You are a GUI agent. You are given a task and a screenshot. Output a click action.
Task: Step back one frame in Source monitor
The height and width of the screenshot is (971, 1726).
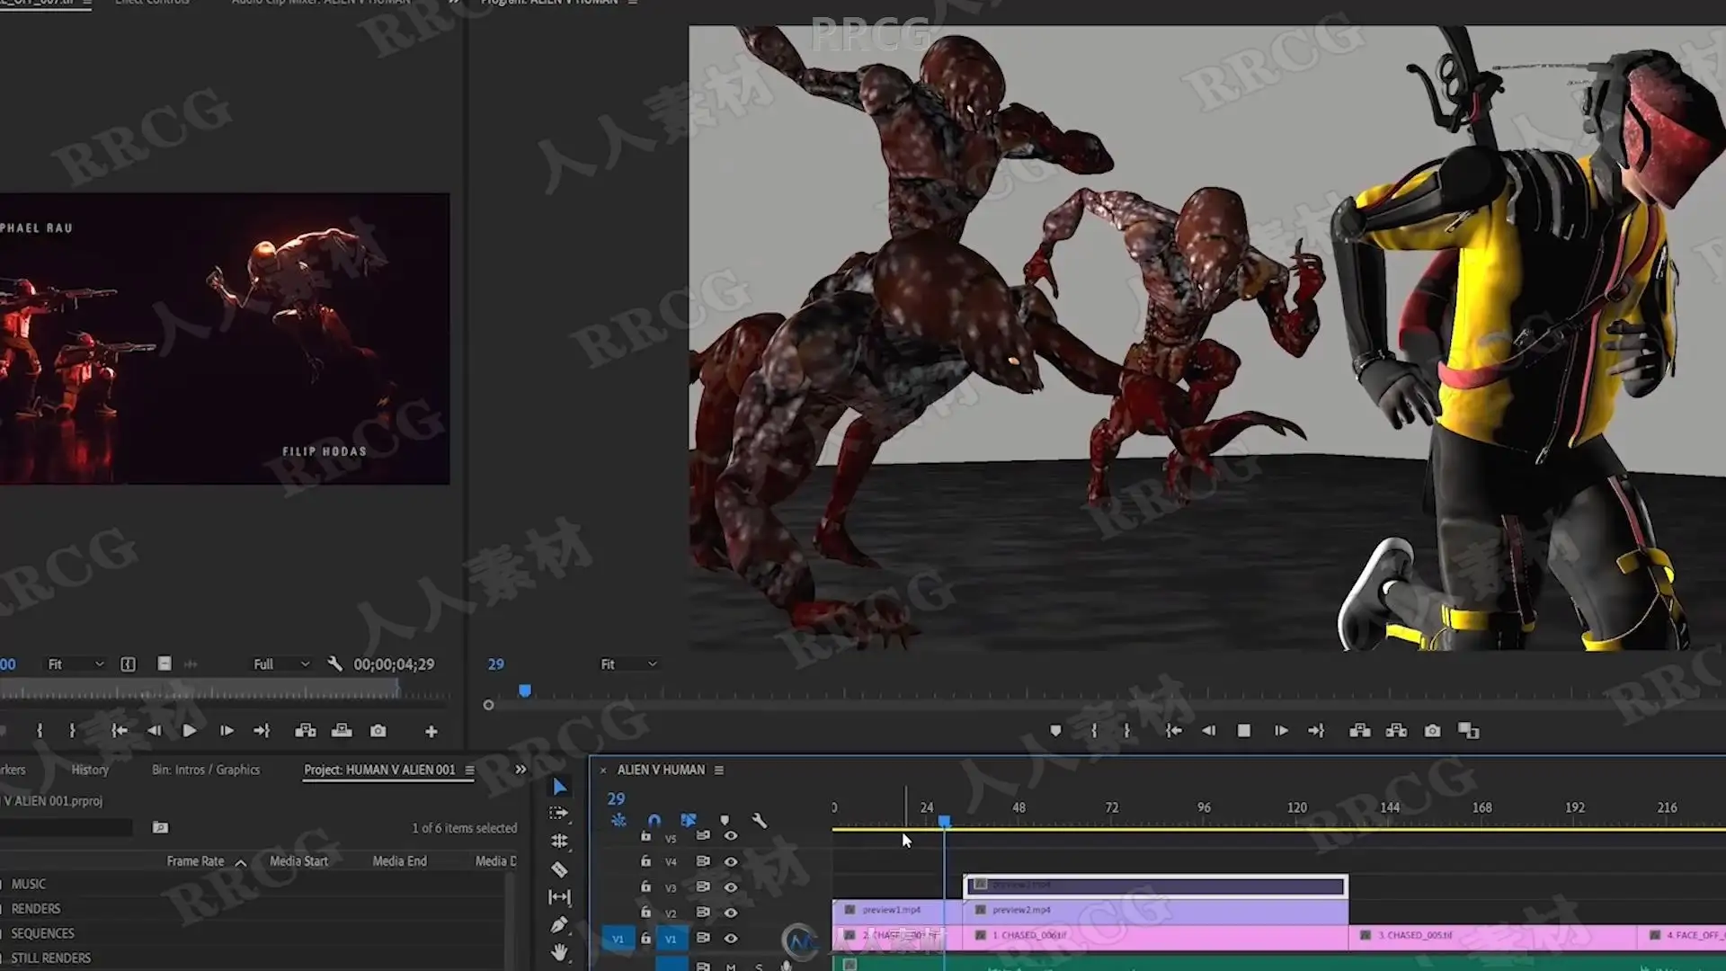[155, 731]
